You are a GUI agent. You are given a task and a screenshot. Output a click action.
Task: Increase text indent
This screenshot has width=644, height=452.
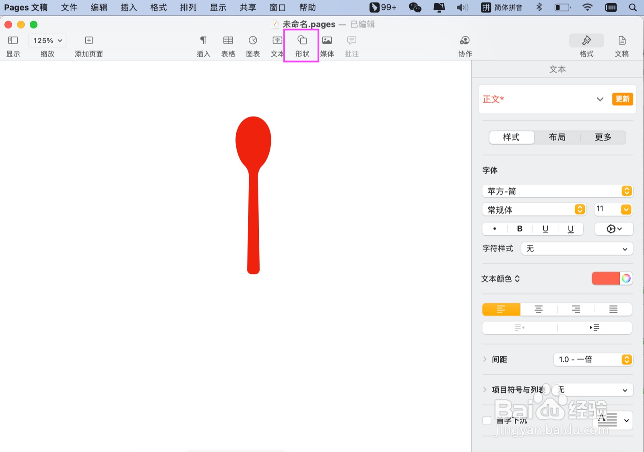[x=594, y=328]
